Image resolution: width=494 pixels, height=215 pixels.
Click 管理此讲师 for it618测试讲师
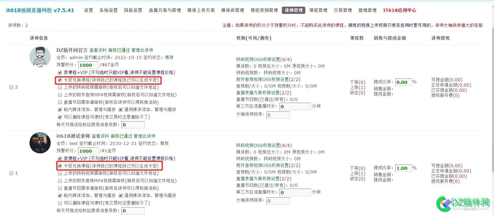[145, 136]
